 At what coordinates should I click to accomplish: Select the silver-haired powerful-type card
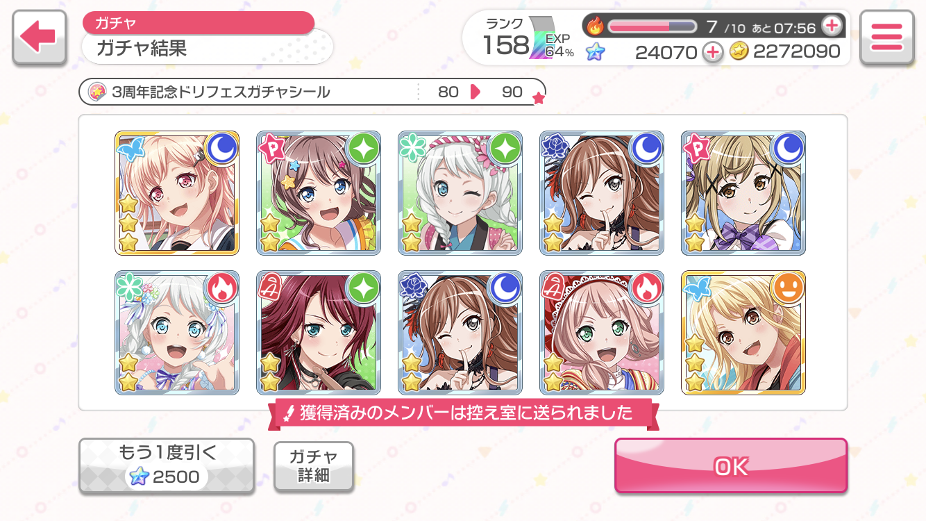pos(177,333)
